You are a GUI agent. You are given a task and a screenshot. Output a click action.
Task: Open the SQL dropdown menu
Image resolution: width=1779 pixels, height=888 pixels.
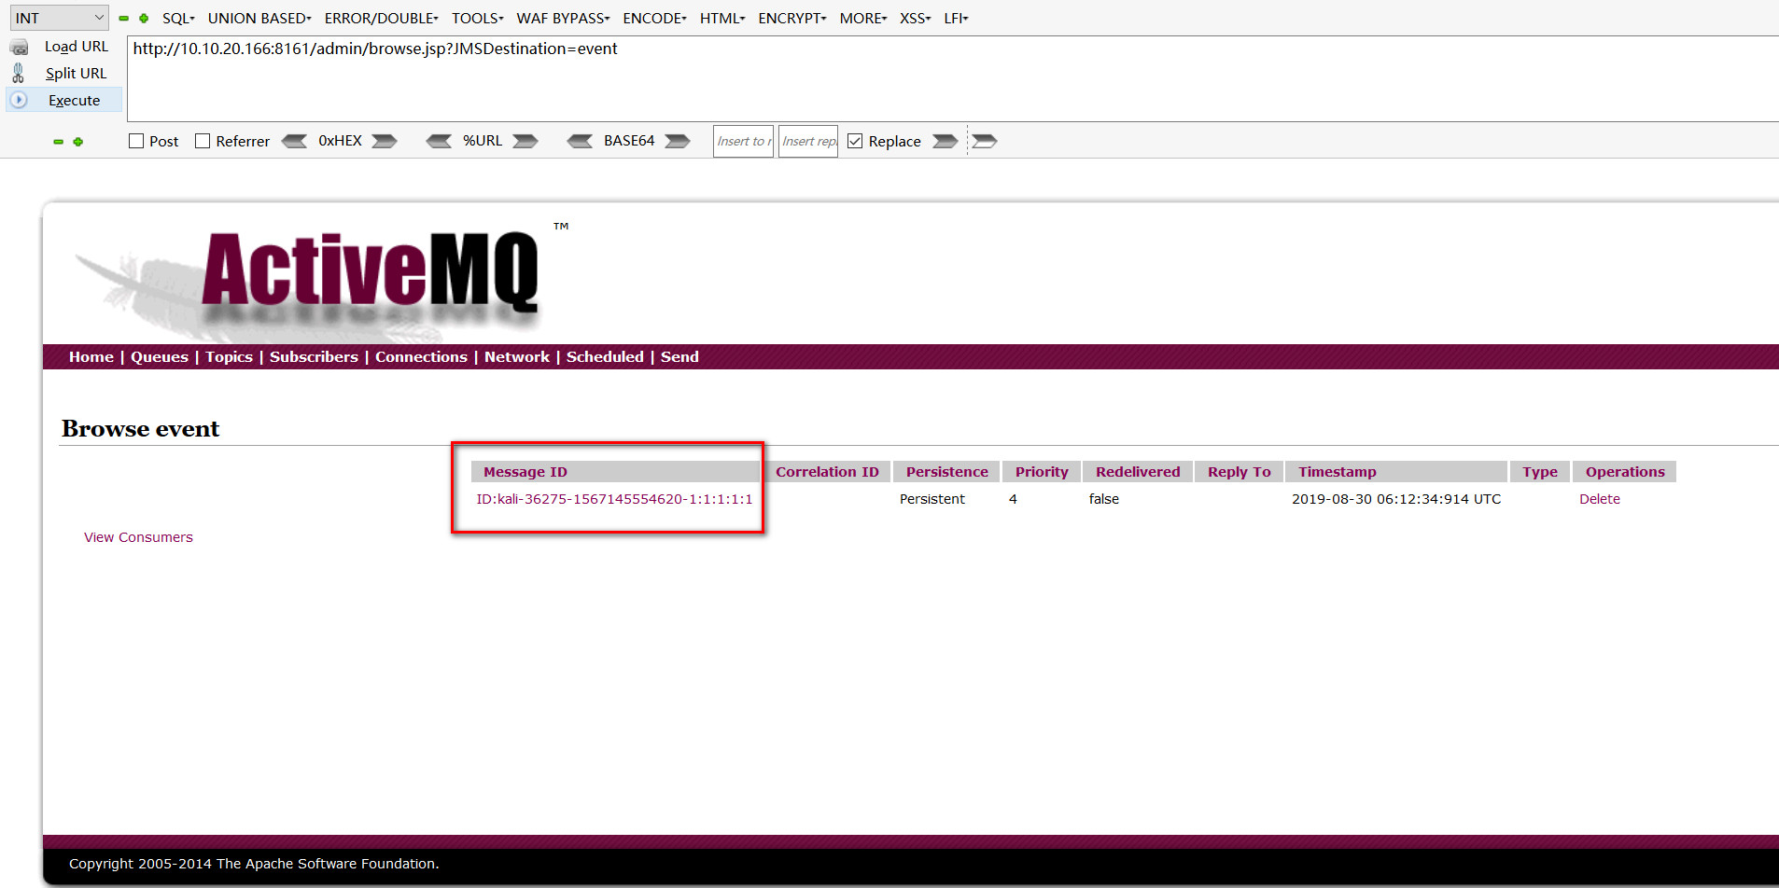[178, 18]
